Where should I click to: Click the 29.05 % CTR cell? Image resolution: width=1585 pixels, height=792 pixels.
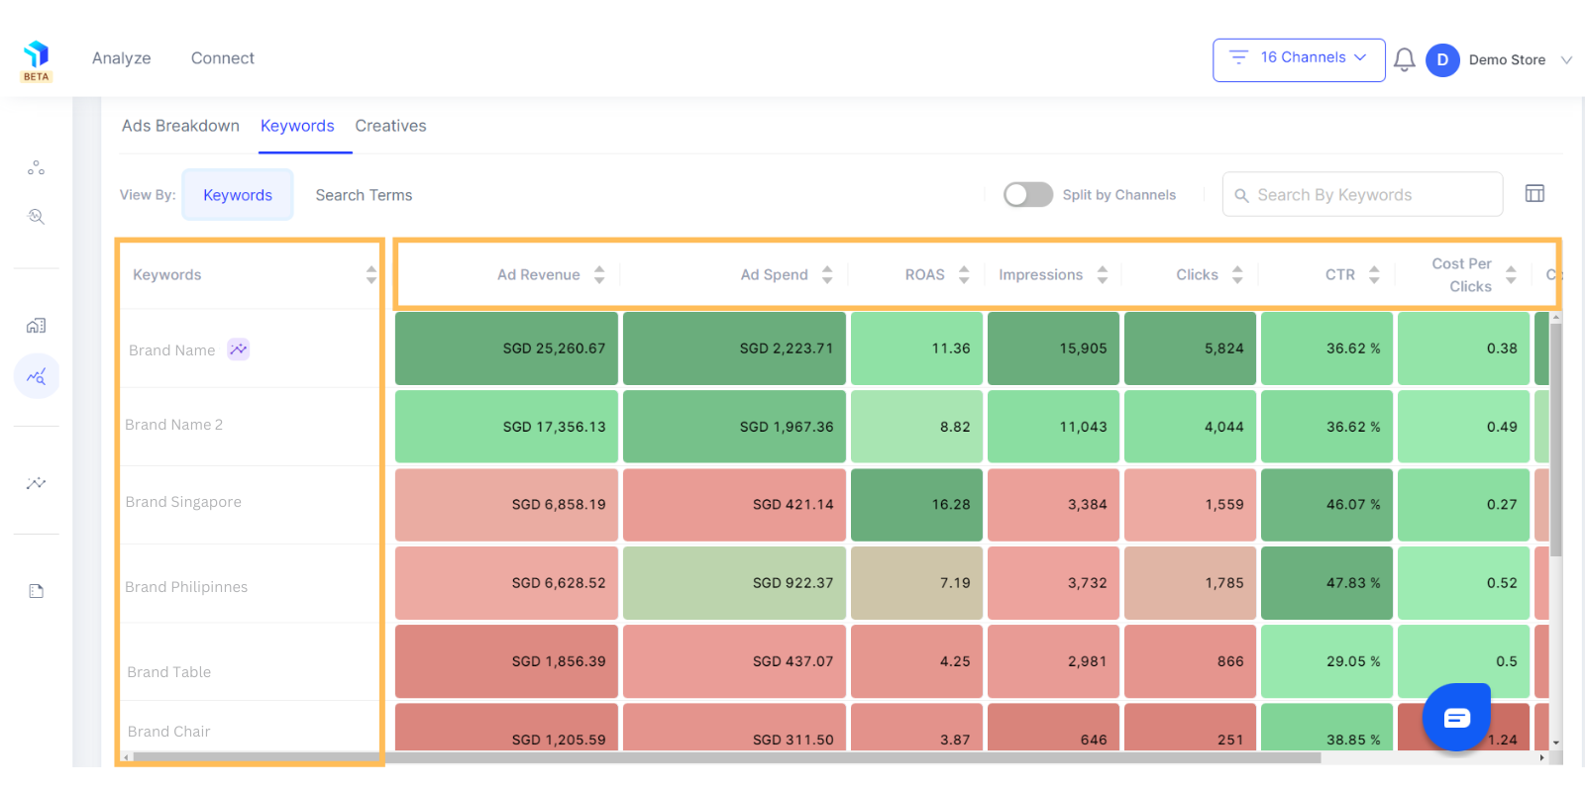(1326, 661)
